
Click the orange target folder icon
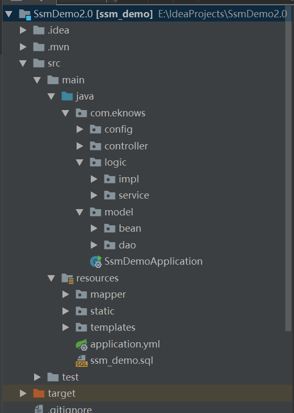pos(39,394)
